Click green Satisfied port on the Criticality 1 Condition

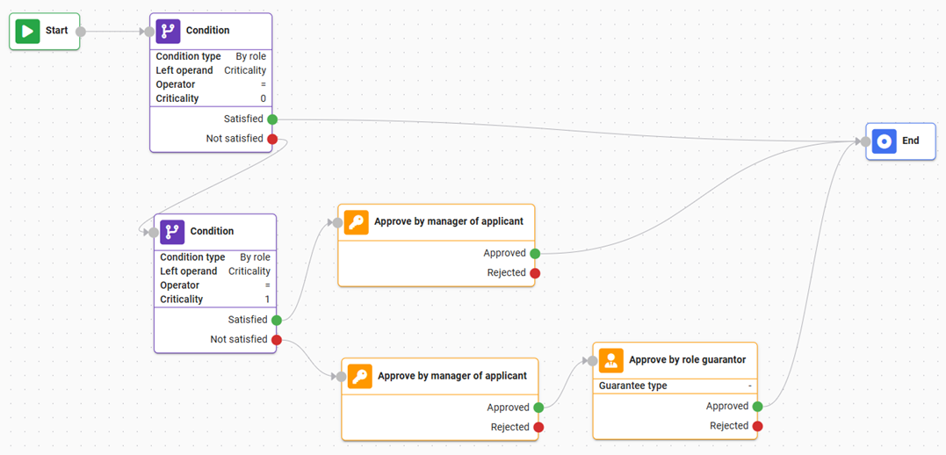277,321
